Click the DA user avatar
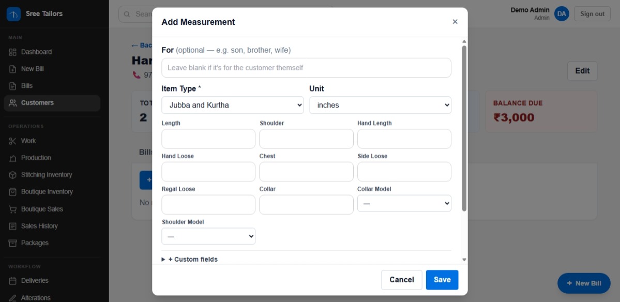The height and width of the screenshot is (302, 620). (x=562, y=14)
